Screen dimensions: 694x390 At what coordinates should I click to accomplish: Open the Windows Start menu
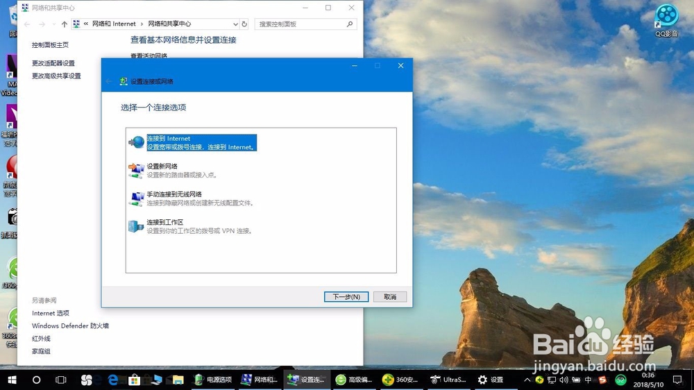click(12, 380)
